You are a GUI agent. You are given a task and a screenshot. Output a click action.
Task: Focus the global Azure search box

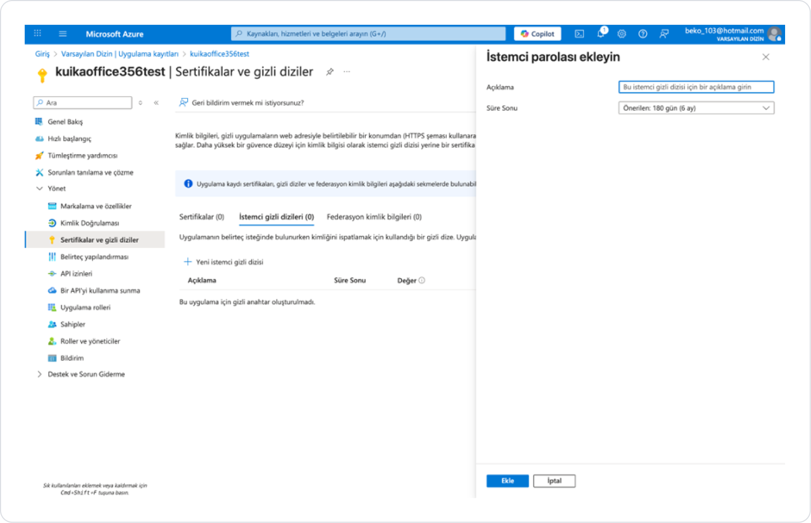(368, 34)
